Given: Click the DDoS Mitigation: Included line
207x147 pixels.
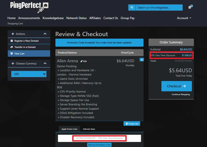Looking at the screenshot, I should 75,113.
